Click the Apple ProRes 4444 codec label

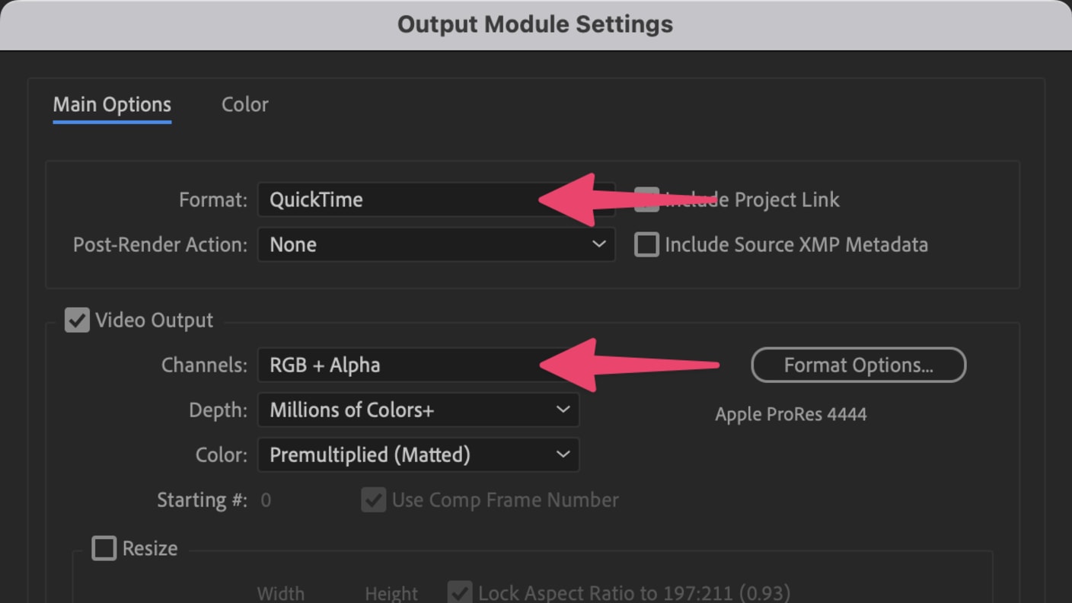tap(790, 414)
